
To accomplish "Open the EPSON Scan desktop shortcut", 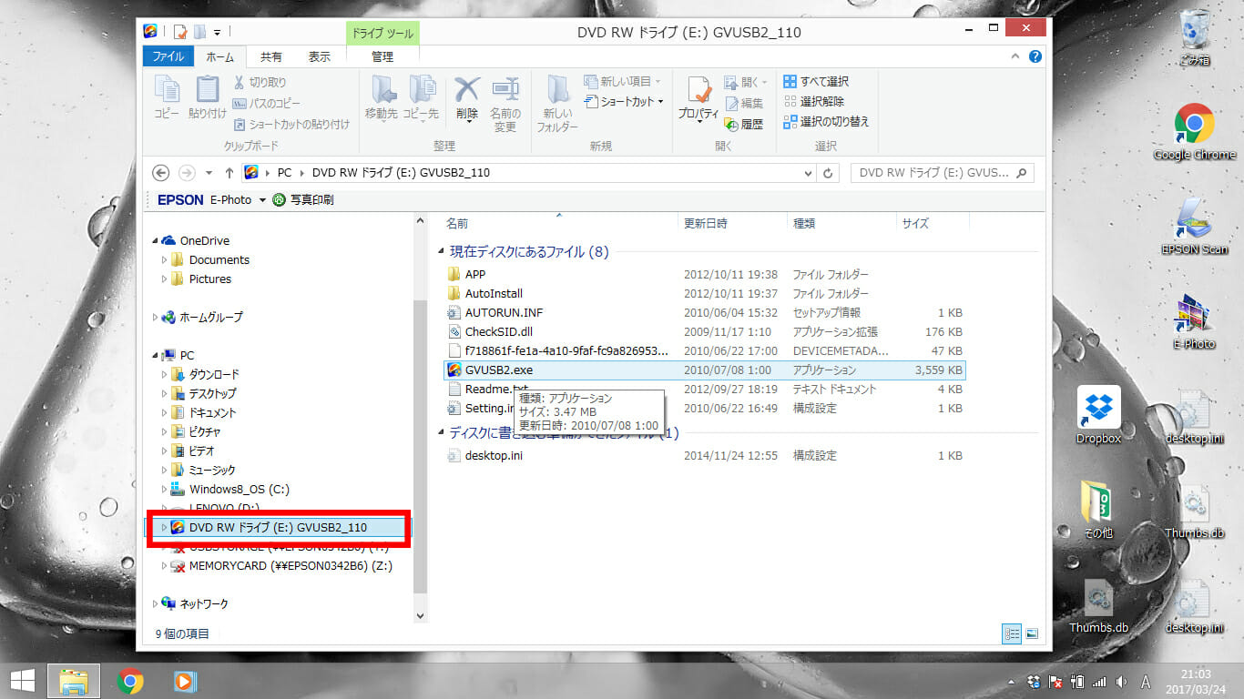I will coord(1194,226).
